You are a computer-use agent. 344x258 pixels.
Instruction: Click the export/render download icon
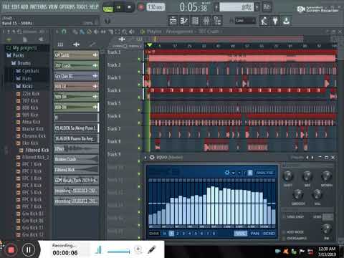click(x=286, y=21)
